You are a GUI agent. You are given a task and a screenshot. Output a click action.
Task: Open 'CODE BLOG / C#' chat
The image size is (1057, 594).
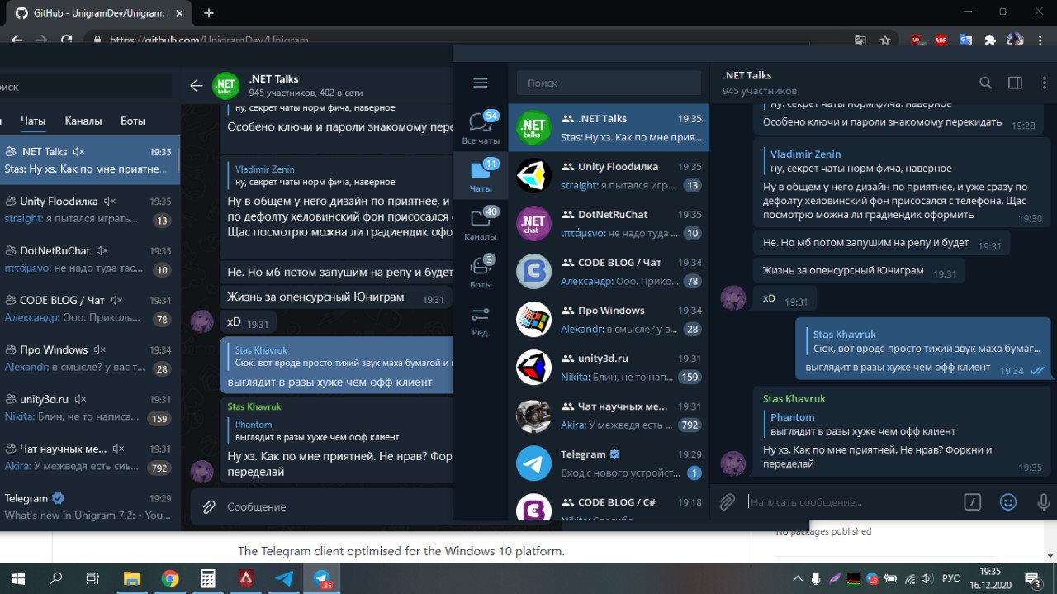[609, 504]
